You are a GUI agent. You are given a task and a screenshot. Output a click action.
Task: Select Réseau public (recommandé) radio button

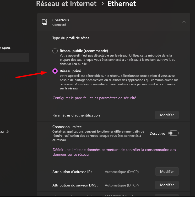coord(55,51)
